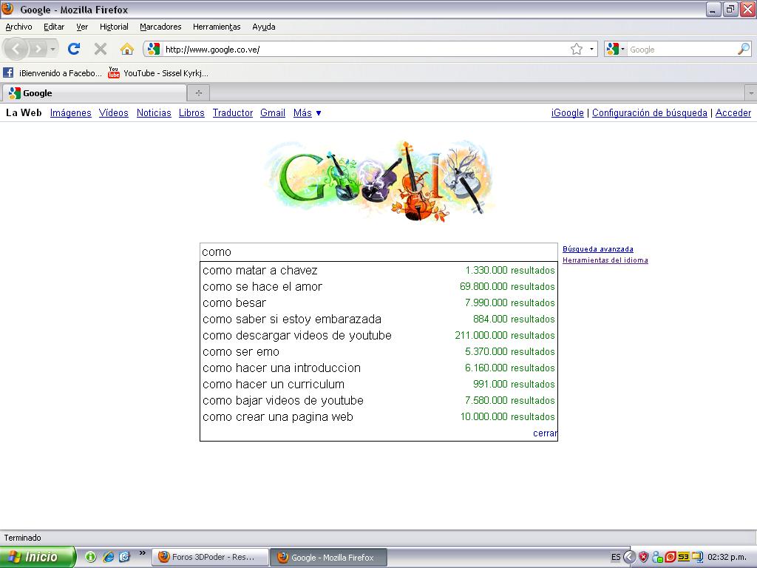Viewport: 757px width, 568px height.
Task: Select suggestion 'como descargar videos de youtube'
Action: (378, 335)
